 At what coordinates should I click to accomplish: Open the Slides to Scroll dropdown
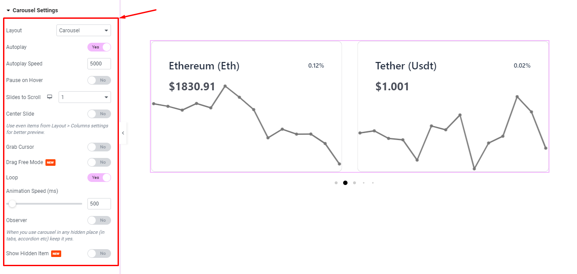pos(85,97)
